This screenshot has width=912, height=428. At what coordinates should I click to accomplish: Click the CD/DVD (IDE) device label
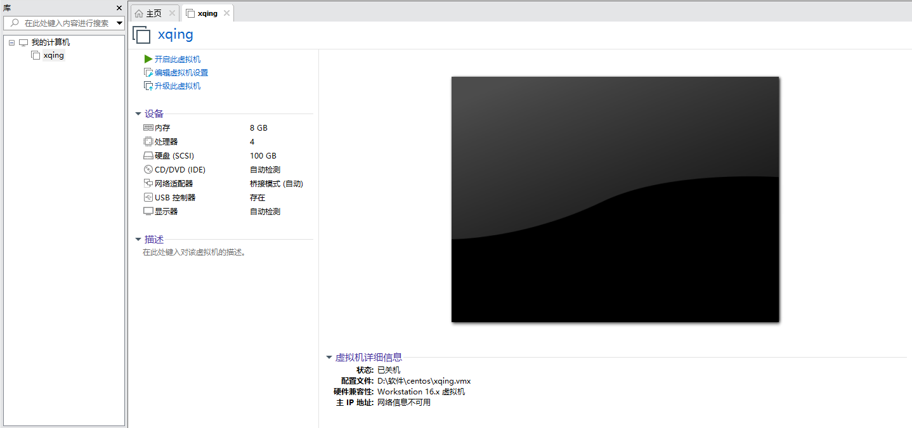[x=180, y=169]
